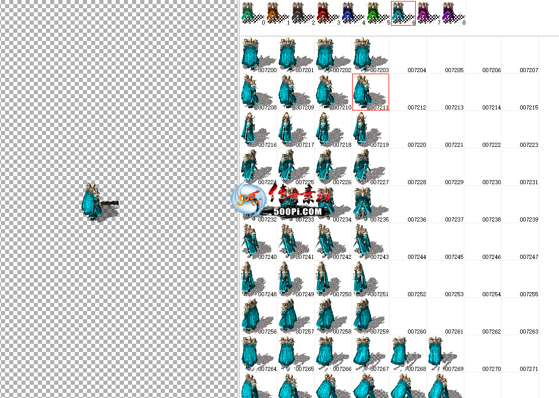559x398 pixels.
Task: Preview sprite frame 007259
Action: 371,317
